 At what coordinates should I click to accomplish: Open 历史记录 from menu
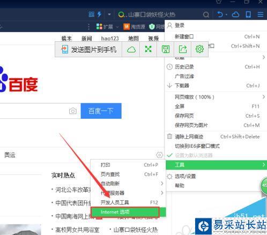(216, 67)
